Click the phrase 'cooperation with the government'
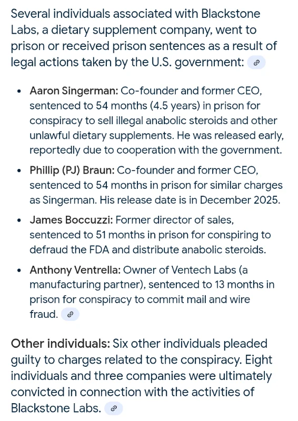The width and height of the screenshot is (298, 421). (198, 151)
